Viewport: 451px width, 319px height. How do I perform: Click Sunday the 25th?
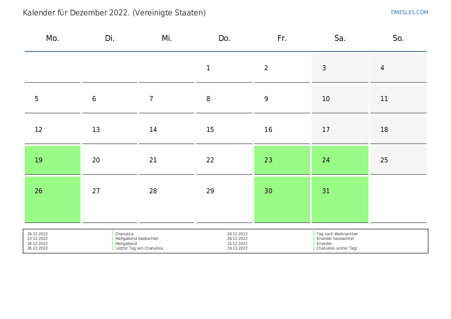tap(398, 160)
